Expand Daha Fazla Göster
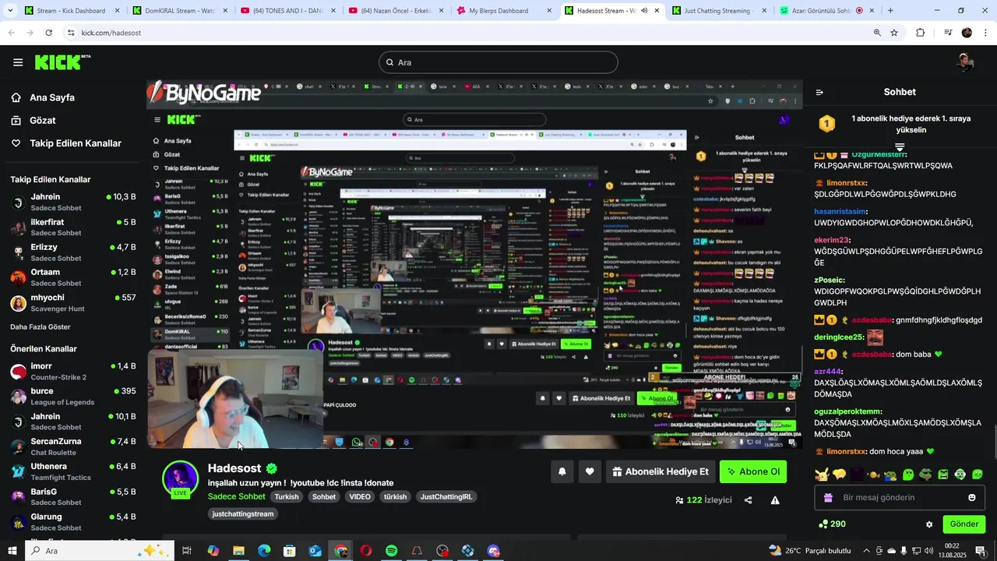The height and width of the screenshot is (561, 997). click(41, 327)
